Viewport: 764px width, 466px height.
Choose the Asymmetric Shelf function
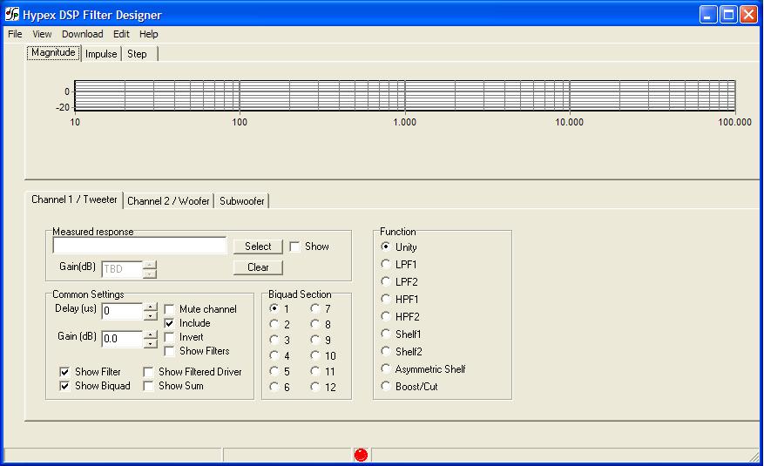[x=385, y=368]
